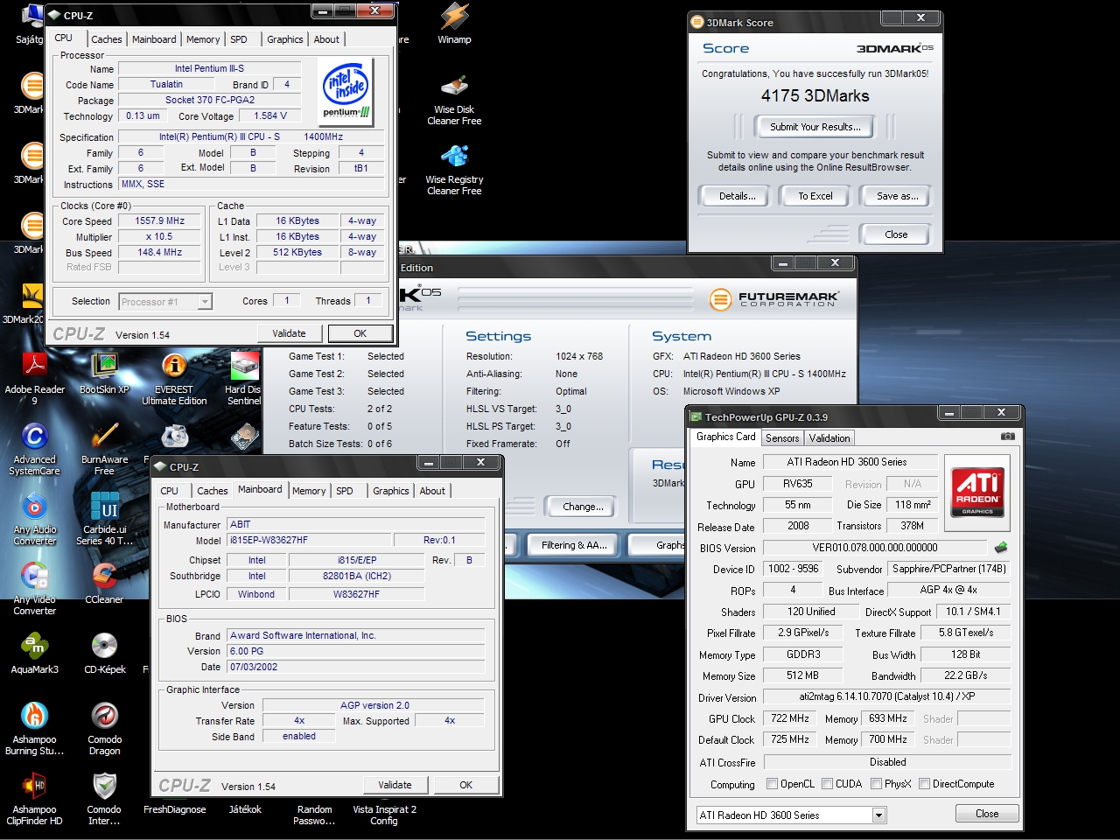Click GPU Clock 722 MHz value
This screenshot has width=1120, height=840.
790,718
